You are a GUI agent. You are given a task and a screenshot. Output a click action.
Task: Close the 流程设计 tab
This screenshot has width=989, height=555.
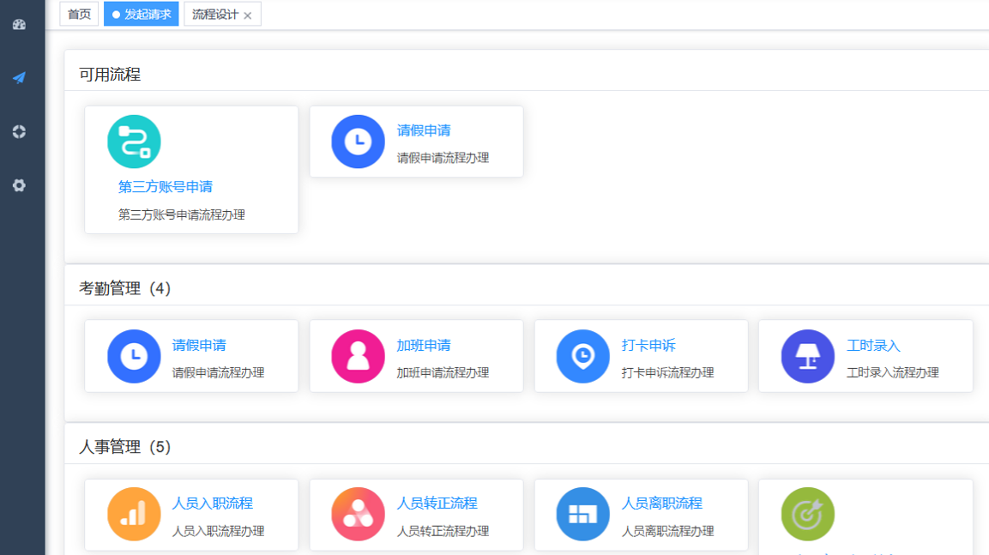point(247,14)
